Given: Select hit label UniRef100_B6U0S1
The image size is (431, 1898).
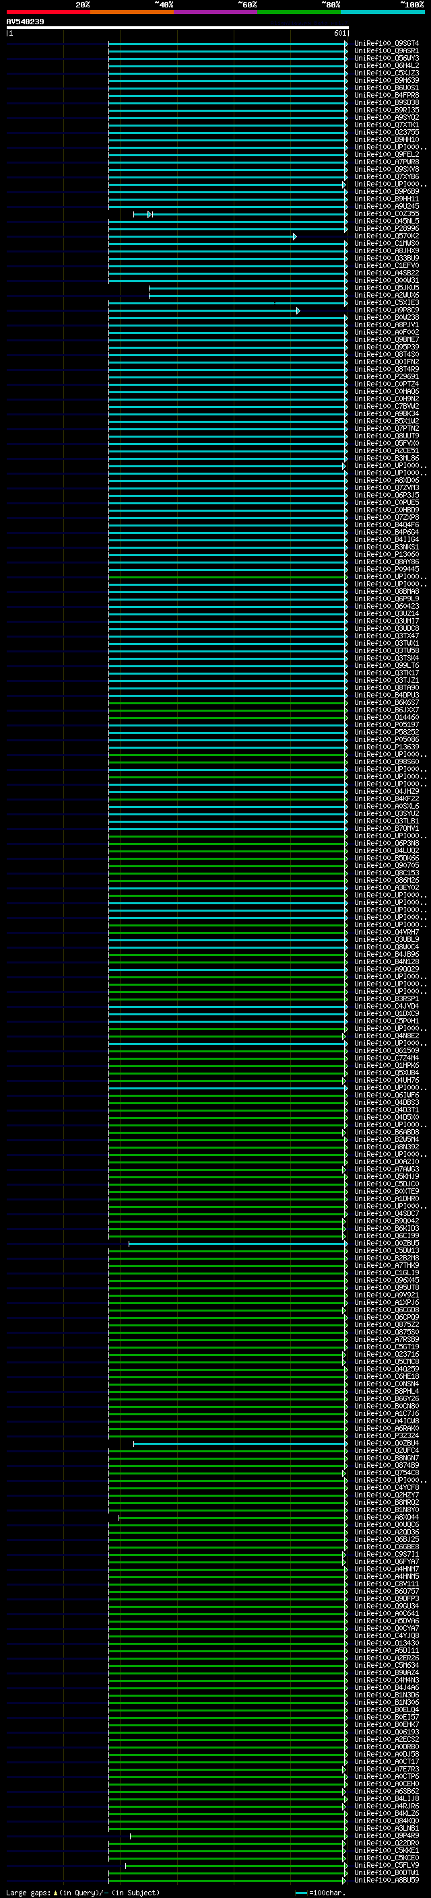Looking at the screenshot, I should point(386,88).
